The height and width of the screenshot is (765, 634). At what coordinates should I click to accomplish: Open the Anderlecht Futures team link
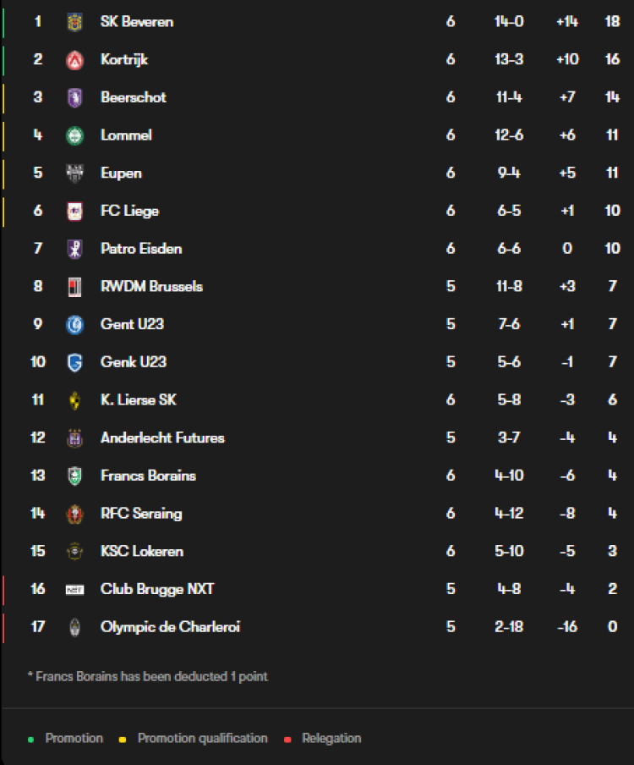tap(162, 438)
